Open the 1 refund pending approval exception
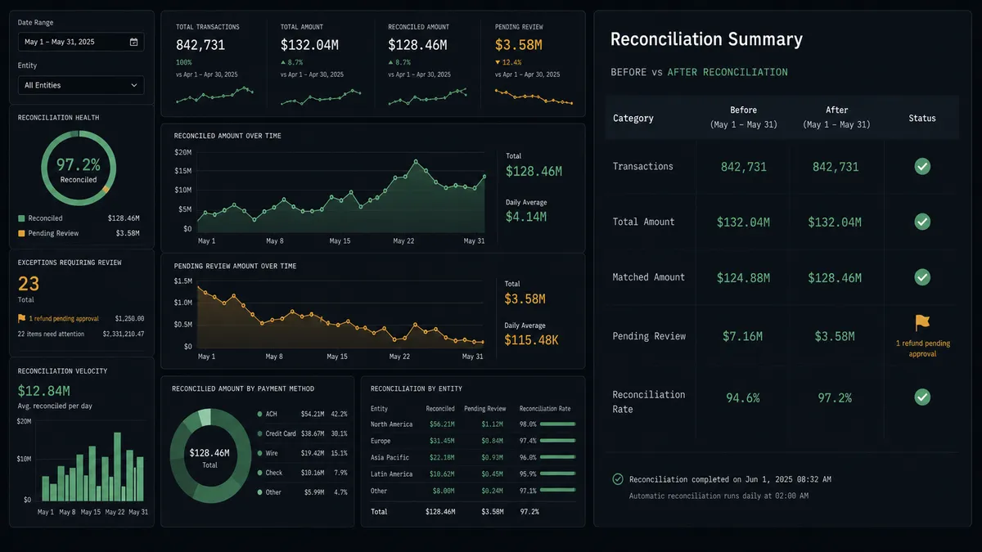 pos(81,318)
